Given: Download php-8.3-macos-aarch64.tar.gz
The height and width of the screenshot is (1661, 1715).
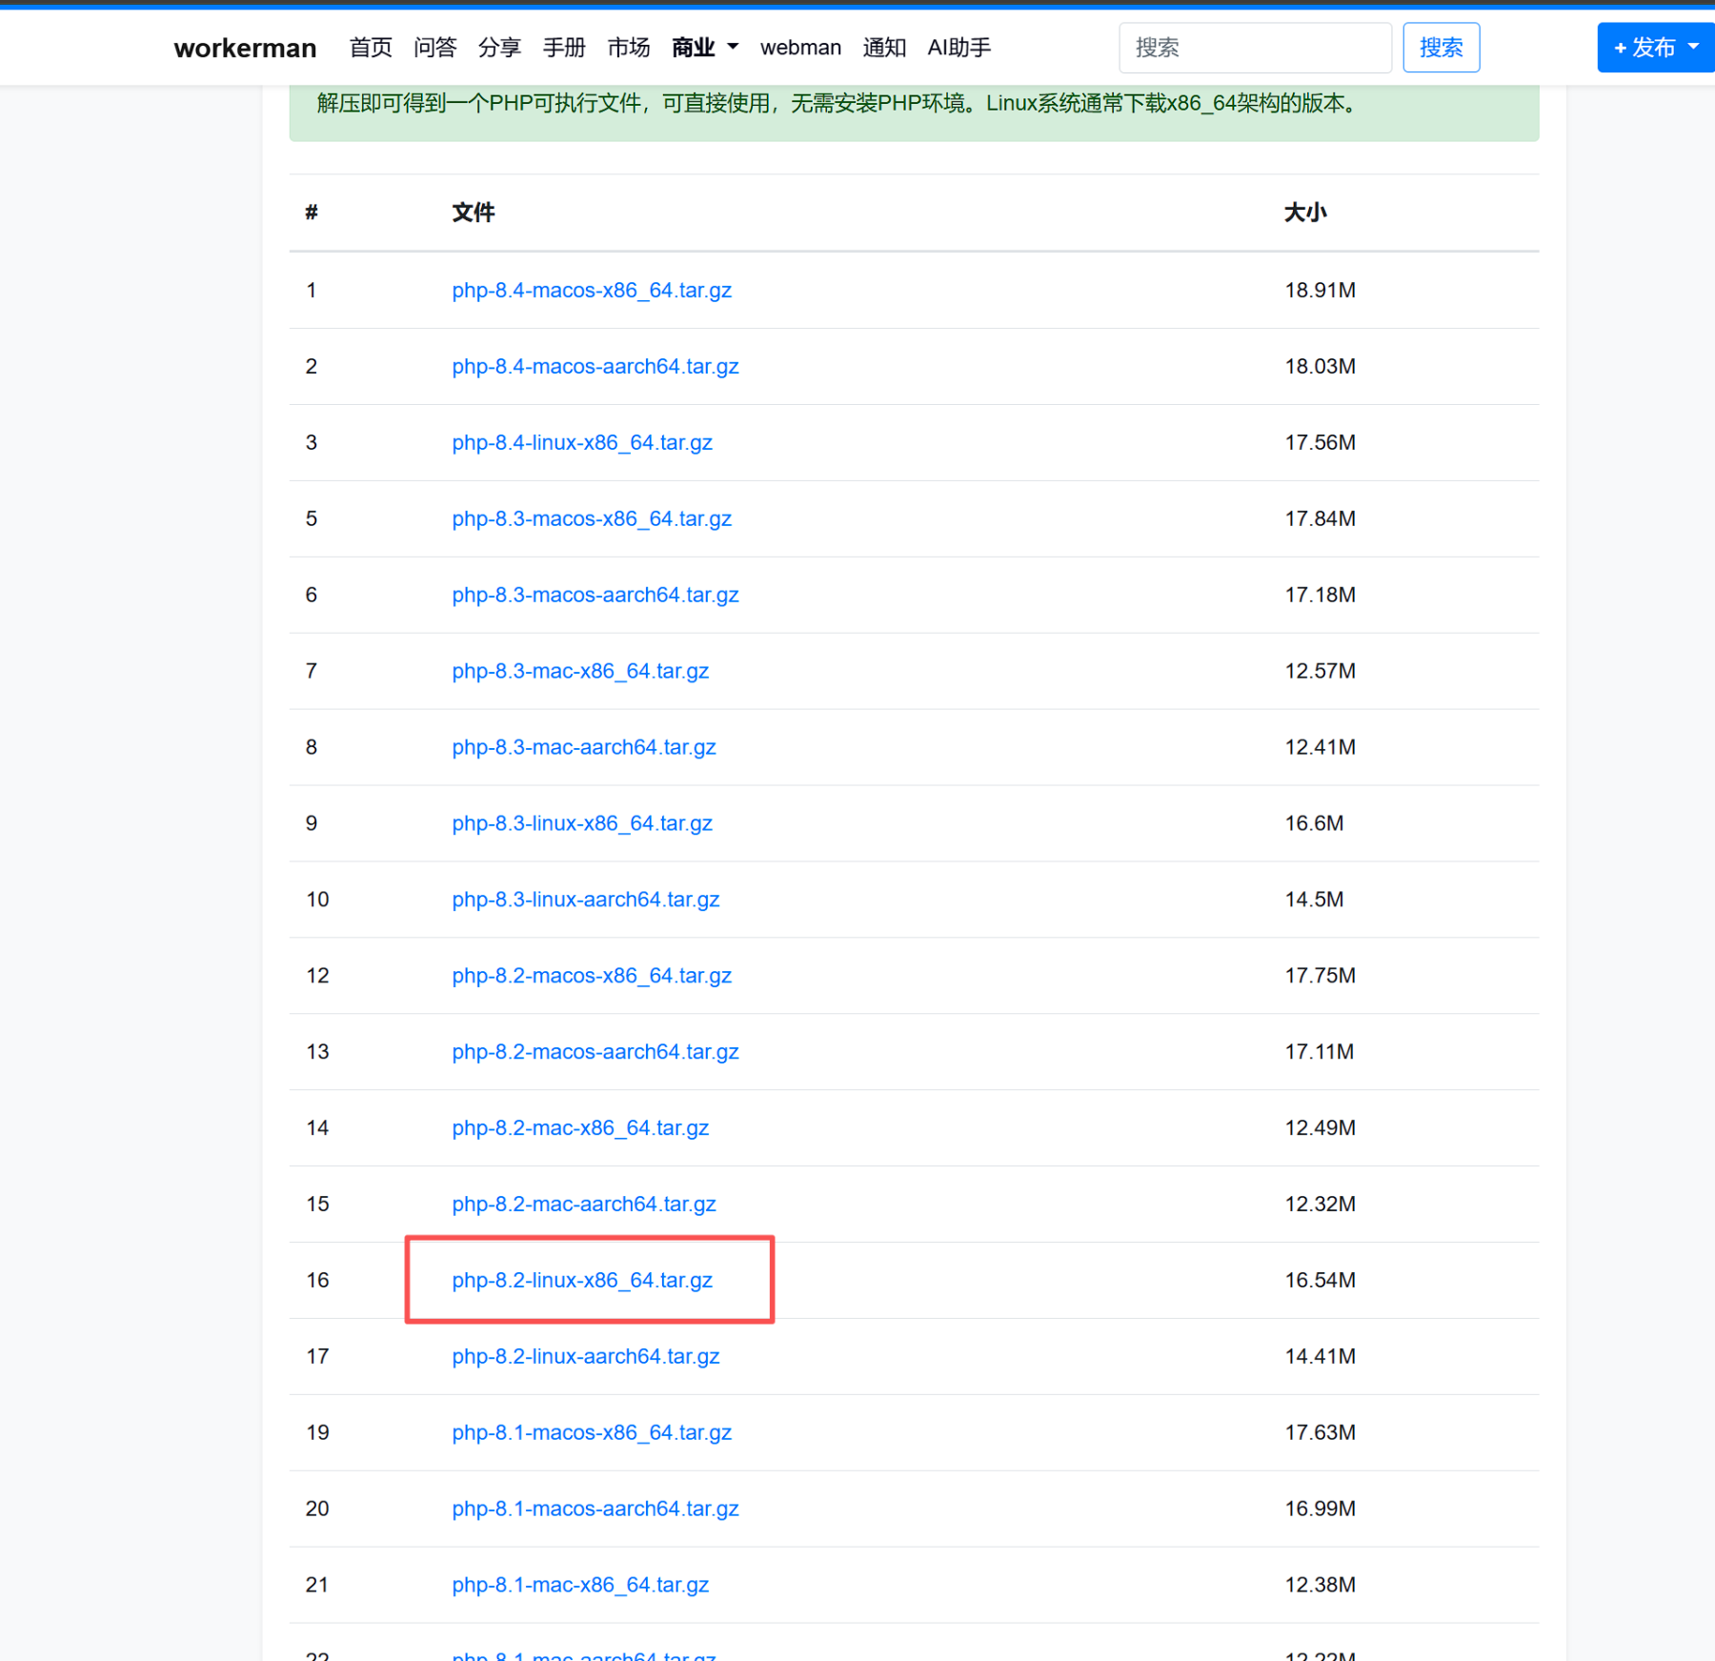Looking at the screenshot, I should click(595, 596).
